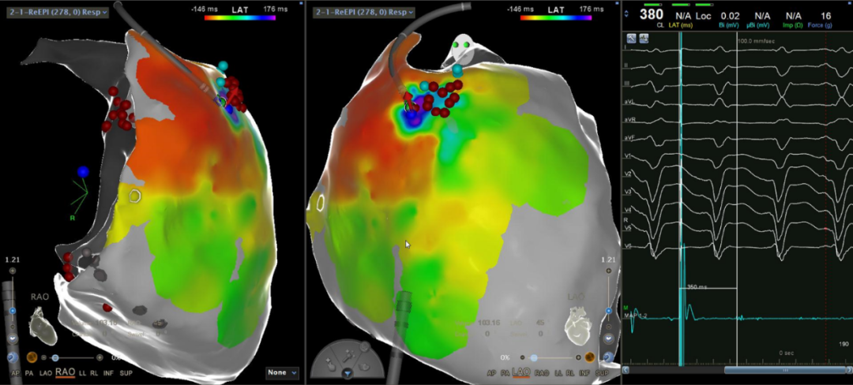853x385 pixels.
Task: Click left arrow of ECG scrollbar
Action: coord(625,370)
